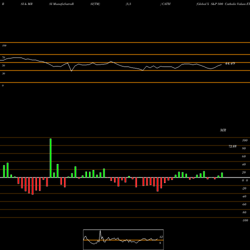Viewport: 250px width, 250px height.
Task: Click the '0 0' zero-line label of MR axis
Action: click(x=245, y=180)
